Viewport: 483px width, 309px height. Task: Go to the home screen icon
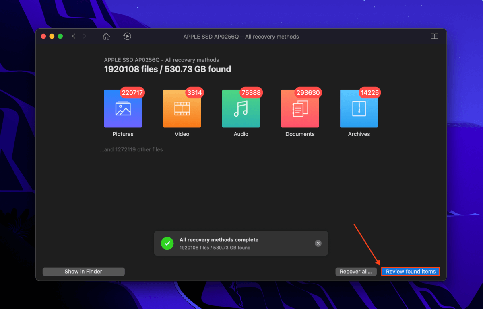106,36
